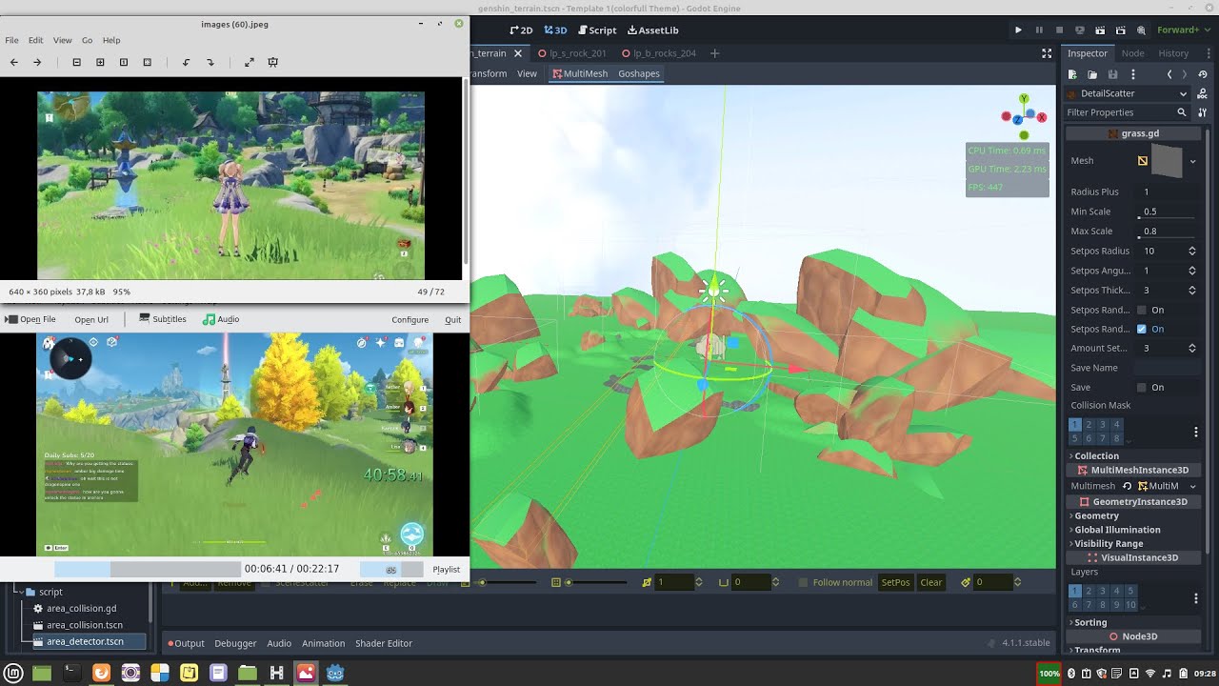The height and width of the screenshot is (686, 1219).
Task: Rotate image clockwise in image viewer
Action: 210,62
